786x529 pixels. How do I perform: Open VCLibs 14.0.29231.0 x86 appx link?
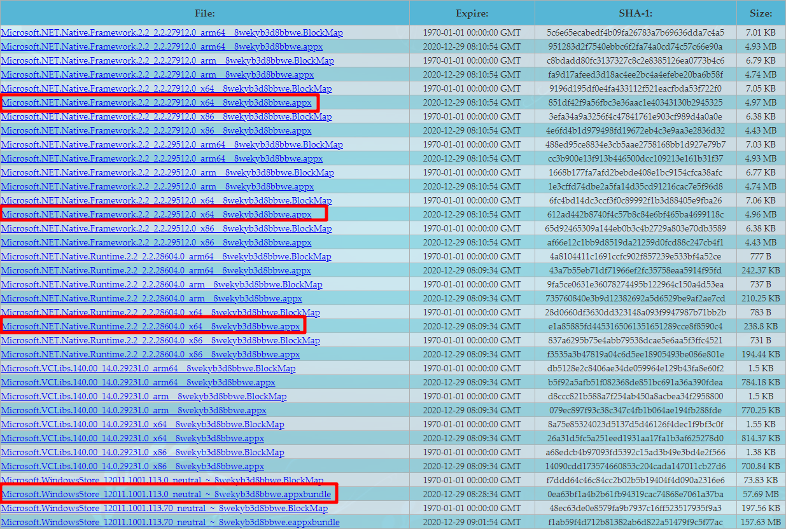[x=132, y=466]
